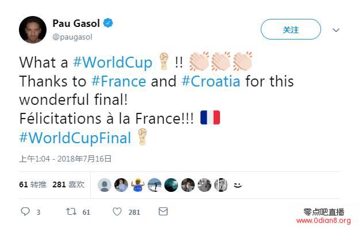Like the tweet with heart icon
The image size is (359, 228).
(x=117, y=211)
